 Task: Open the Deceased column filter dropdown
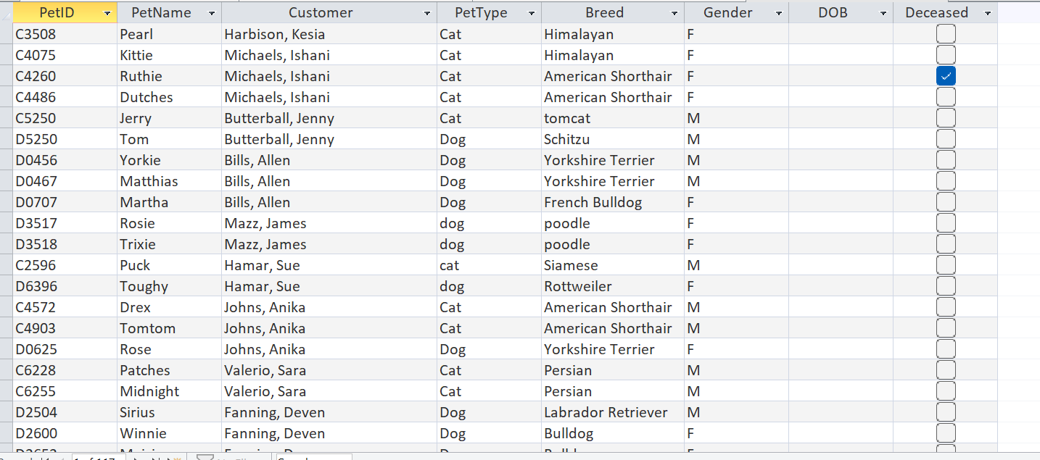(988, 12)
